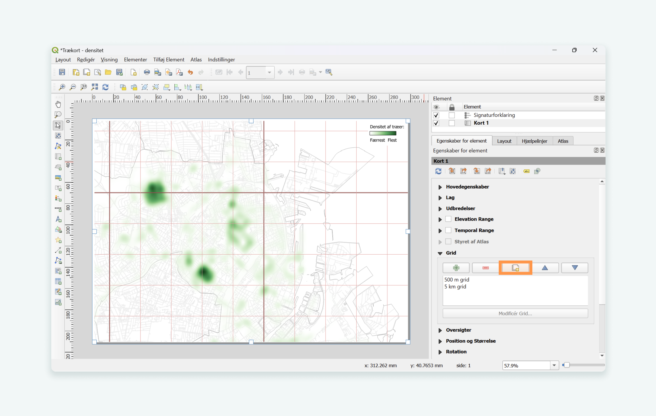Image resolution: width=656 pixels, height=416 pixels.
Task: Click the Modificér Grid button
Action: pyautogui.click(x=515, y=313)
